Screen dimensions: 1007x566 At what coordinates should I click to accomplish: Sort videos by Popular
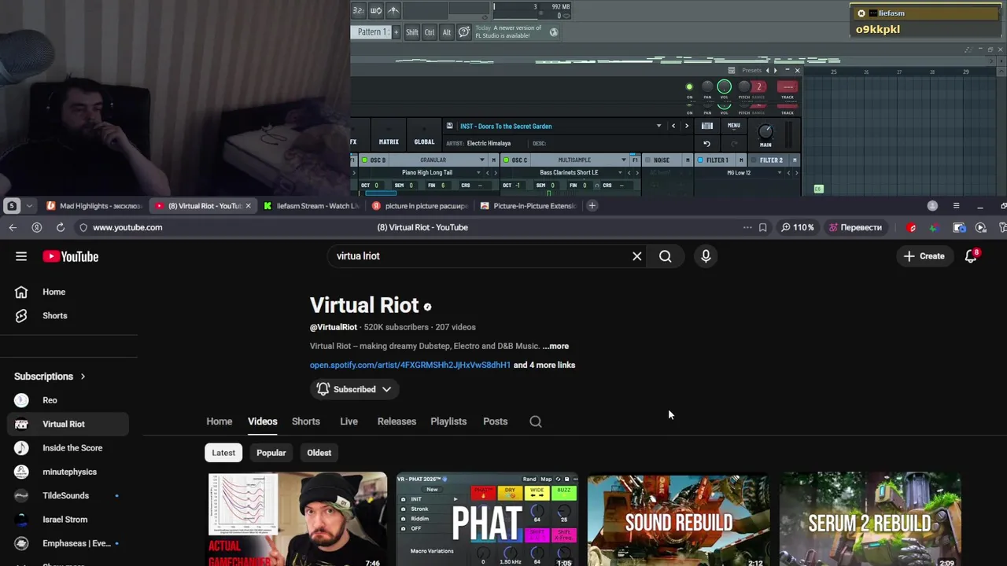(271, 453)
